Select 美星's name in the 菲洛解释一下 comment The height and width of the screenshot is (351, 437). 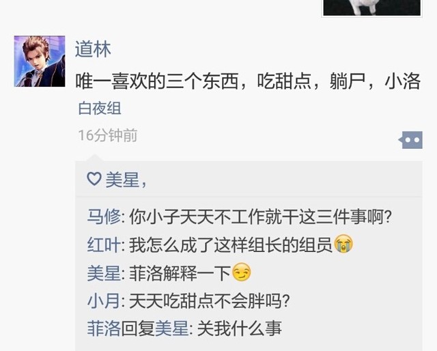click(104, 273)
